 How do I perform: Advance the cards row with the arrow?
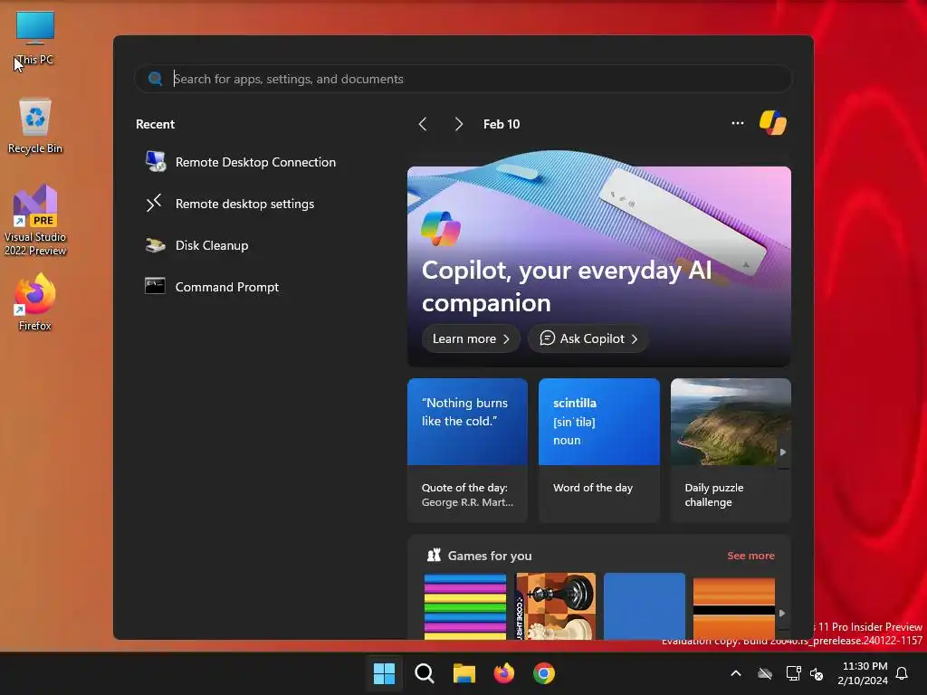[783, 452]
